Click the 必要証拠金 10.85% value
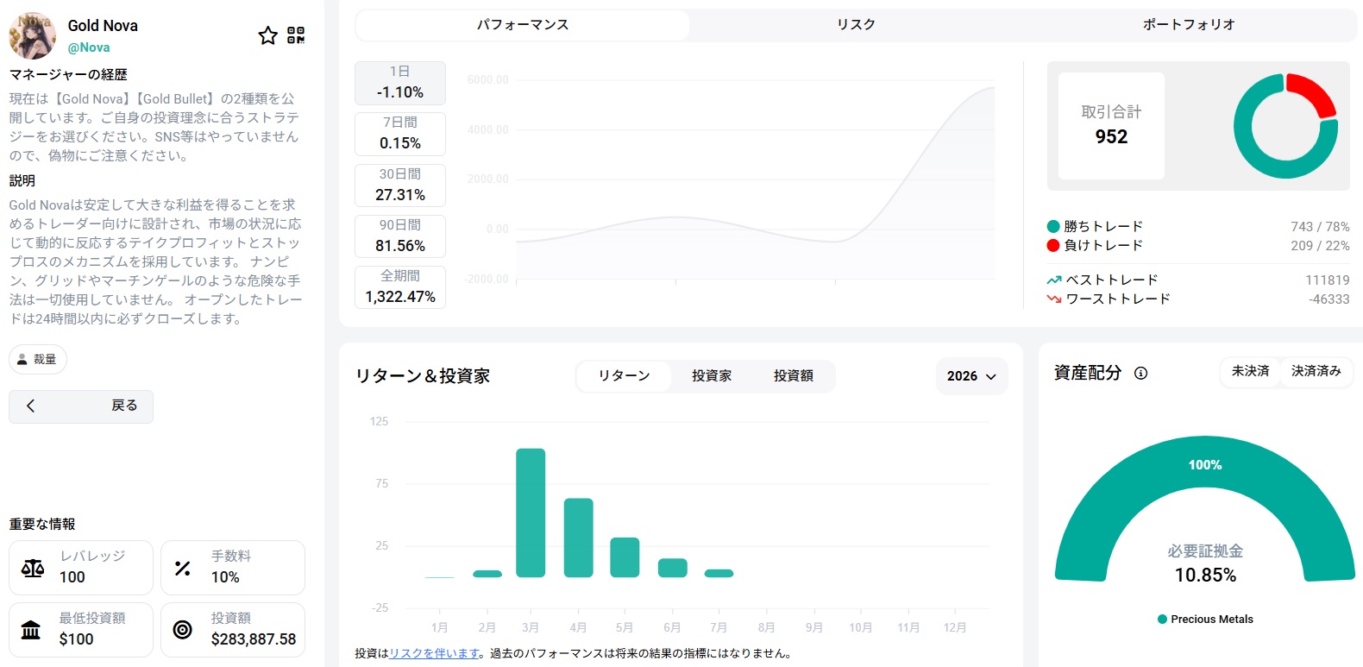The height and width of the screenshot is (667, 1363). [x=1205, y=576]
